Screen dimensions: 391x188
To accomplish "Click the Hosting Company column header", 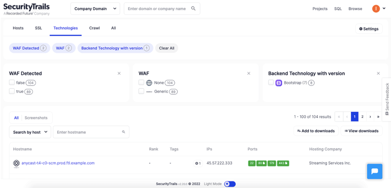I will pyautogui.click(x=325, y=149).
